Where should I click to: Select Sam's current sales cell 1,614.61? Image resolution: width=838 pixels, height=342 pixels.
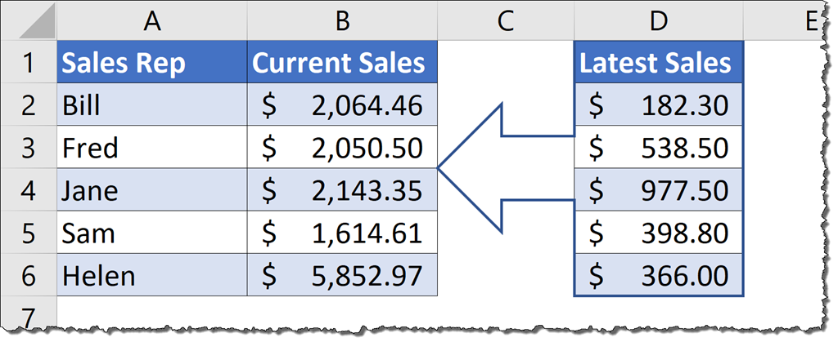point(342,233)
